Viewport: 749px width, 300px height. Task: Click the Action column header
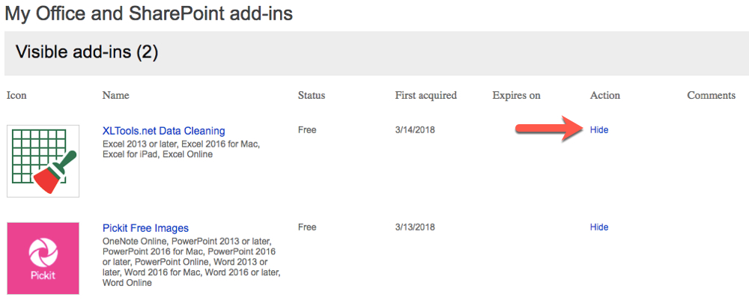[605, 96]
